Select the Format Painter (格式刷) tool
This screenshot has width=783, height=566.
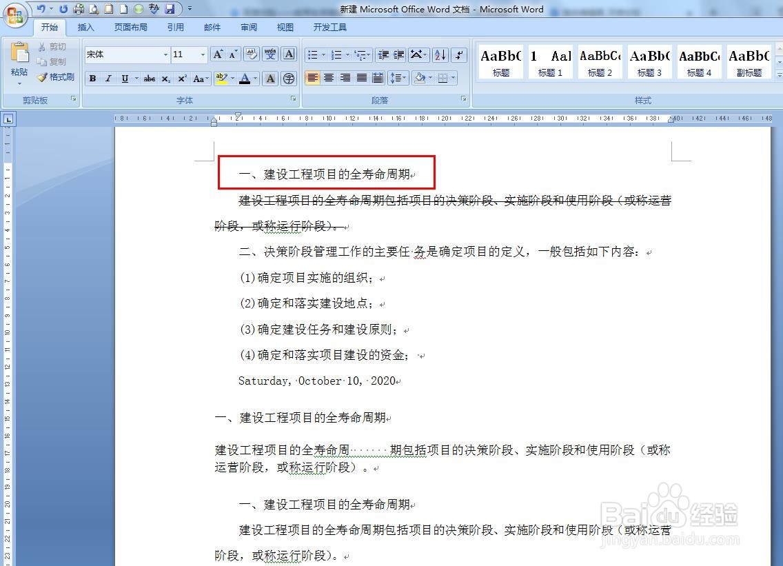(55, 77)
